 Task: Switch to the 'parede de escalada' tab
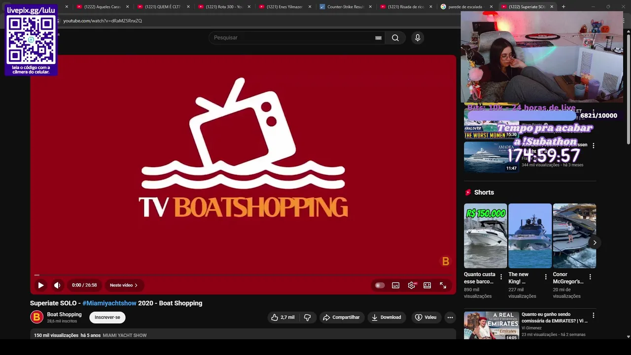pyautogui.click(x=465, y=7)
